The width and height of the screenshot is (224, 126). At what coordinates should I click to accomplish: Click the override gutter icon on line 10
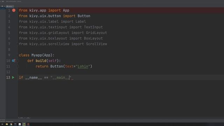pos(13,61)
